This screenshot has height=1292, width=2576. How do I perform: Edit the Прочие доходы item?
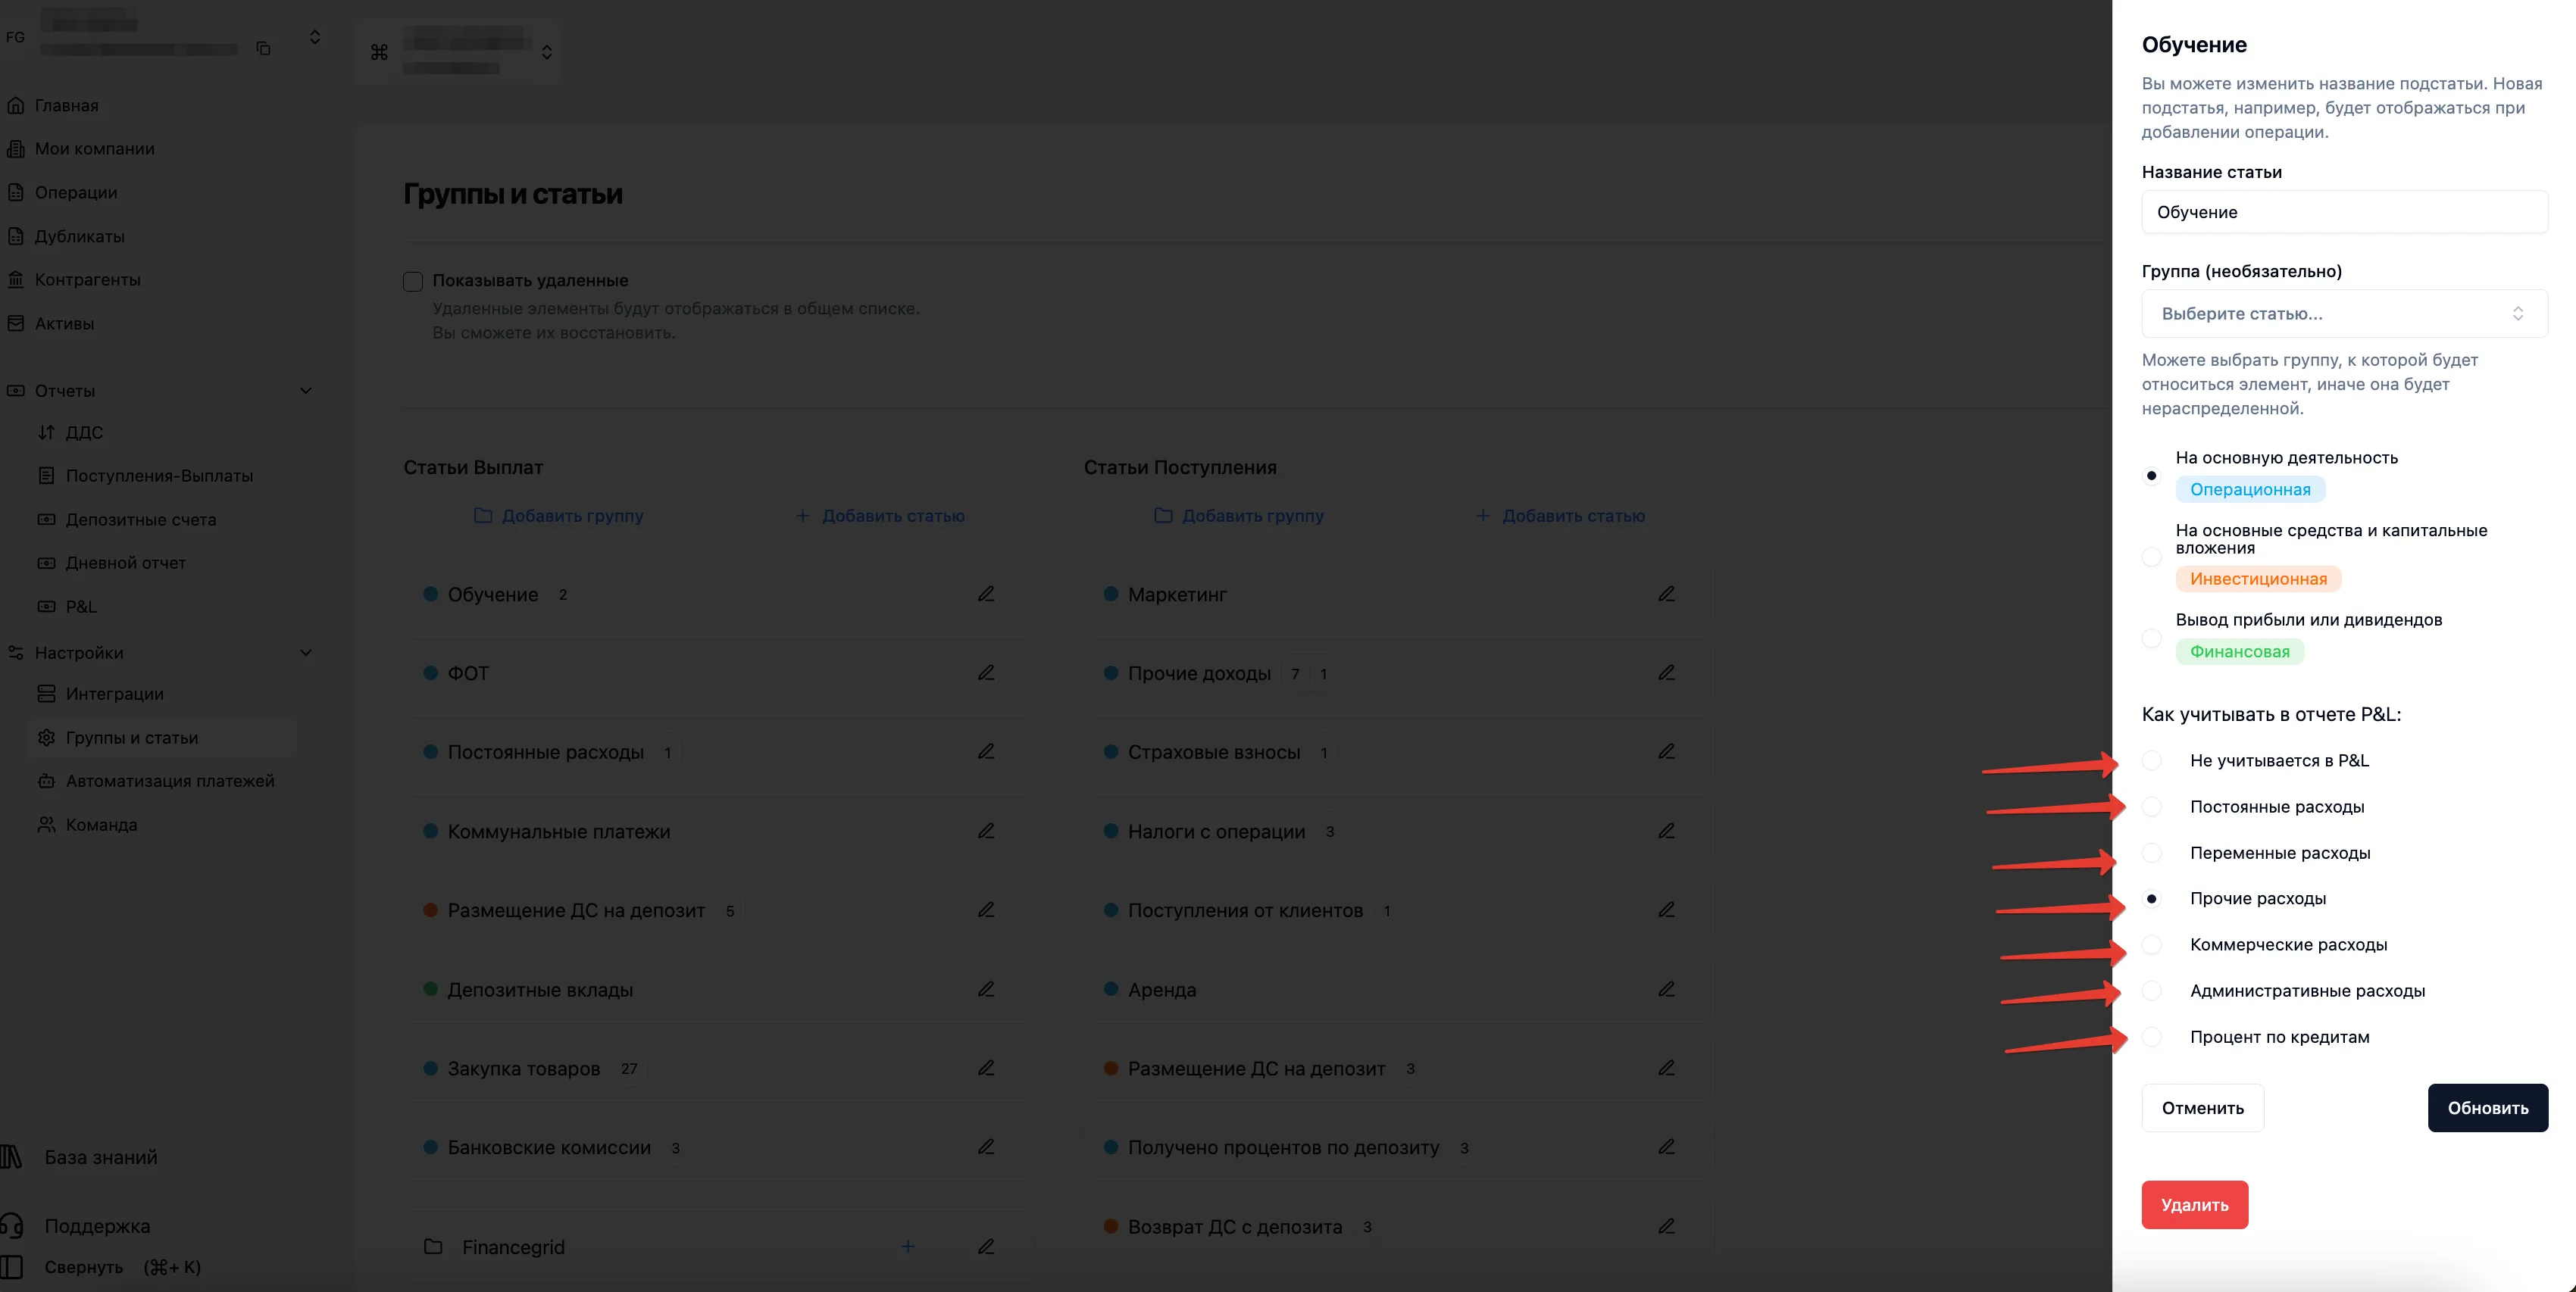[1666, 673]
